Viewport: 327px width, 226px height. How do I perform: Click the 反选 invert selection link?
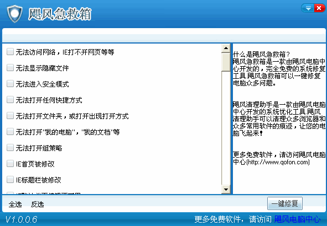[37, 204]
